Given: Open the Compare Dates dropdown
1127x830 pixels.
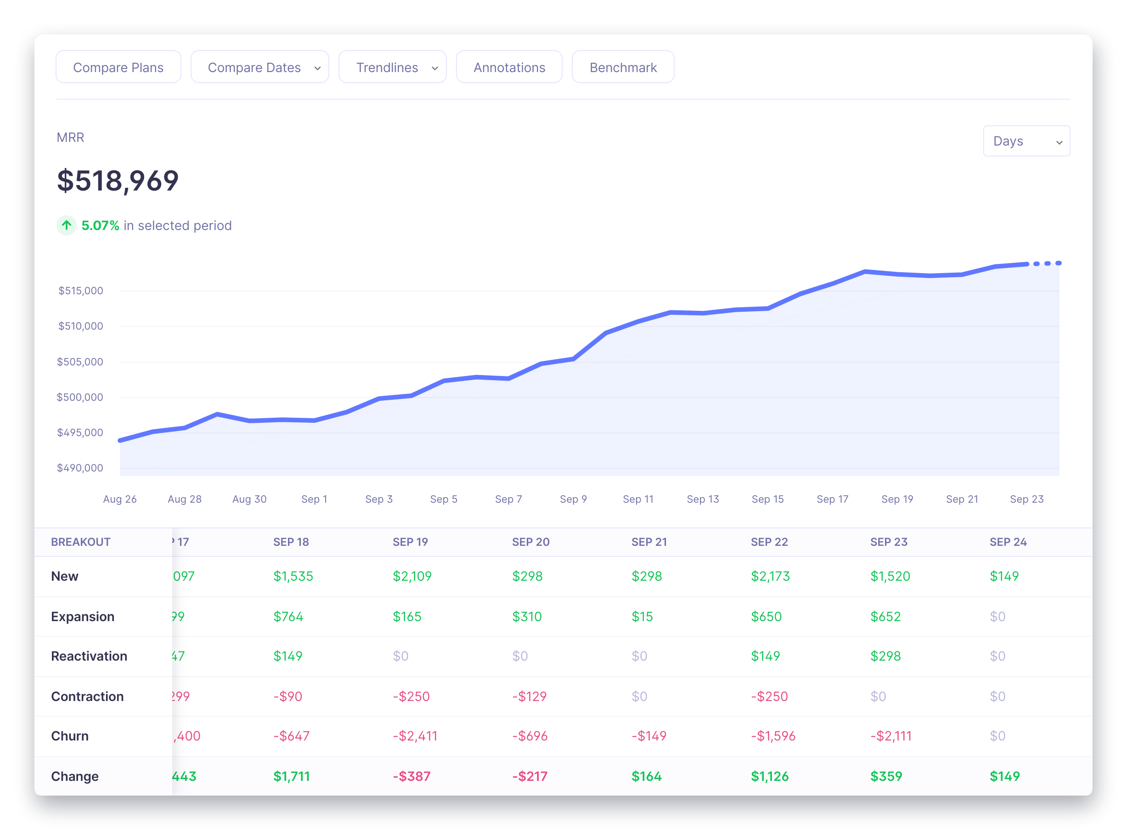Looking at the screenshot, I should pyautogui.click(x=259, y=67).
